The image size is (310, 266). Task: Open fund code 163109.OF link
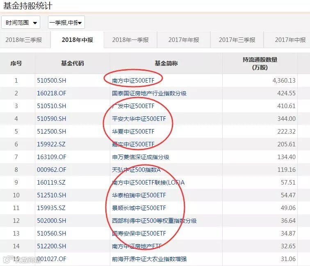51,157
